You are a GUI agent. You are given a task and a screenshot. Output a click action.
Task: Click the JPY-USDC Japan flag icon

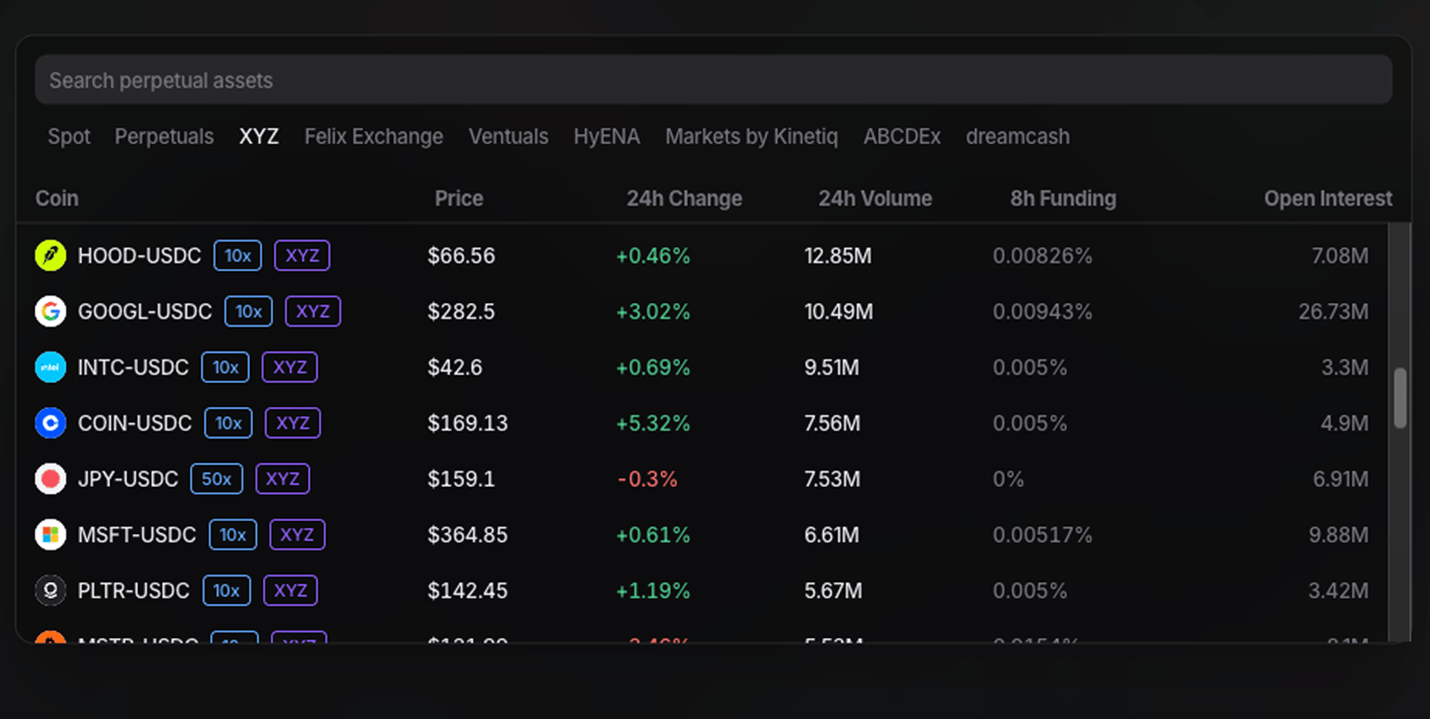coord(50,479)
